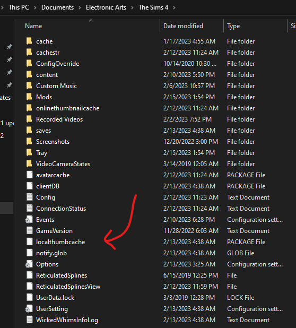Select the Options file name

click(x=47, y=264)
